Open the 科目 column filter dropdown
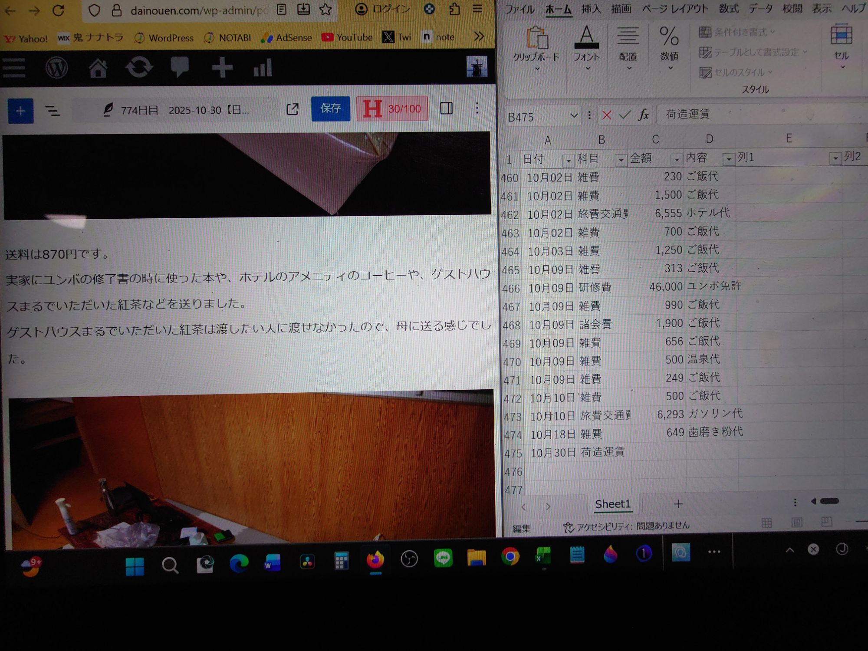This screenshot has height=651, width=868. coord(621,160)
